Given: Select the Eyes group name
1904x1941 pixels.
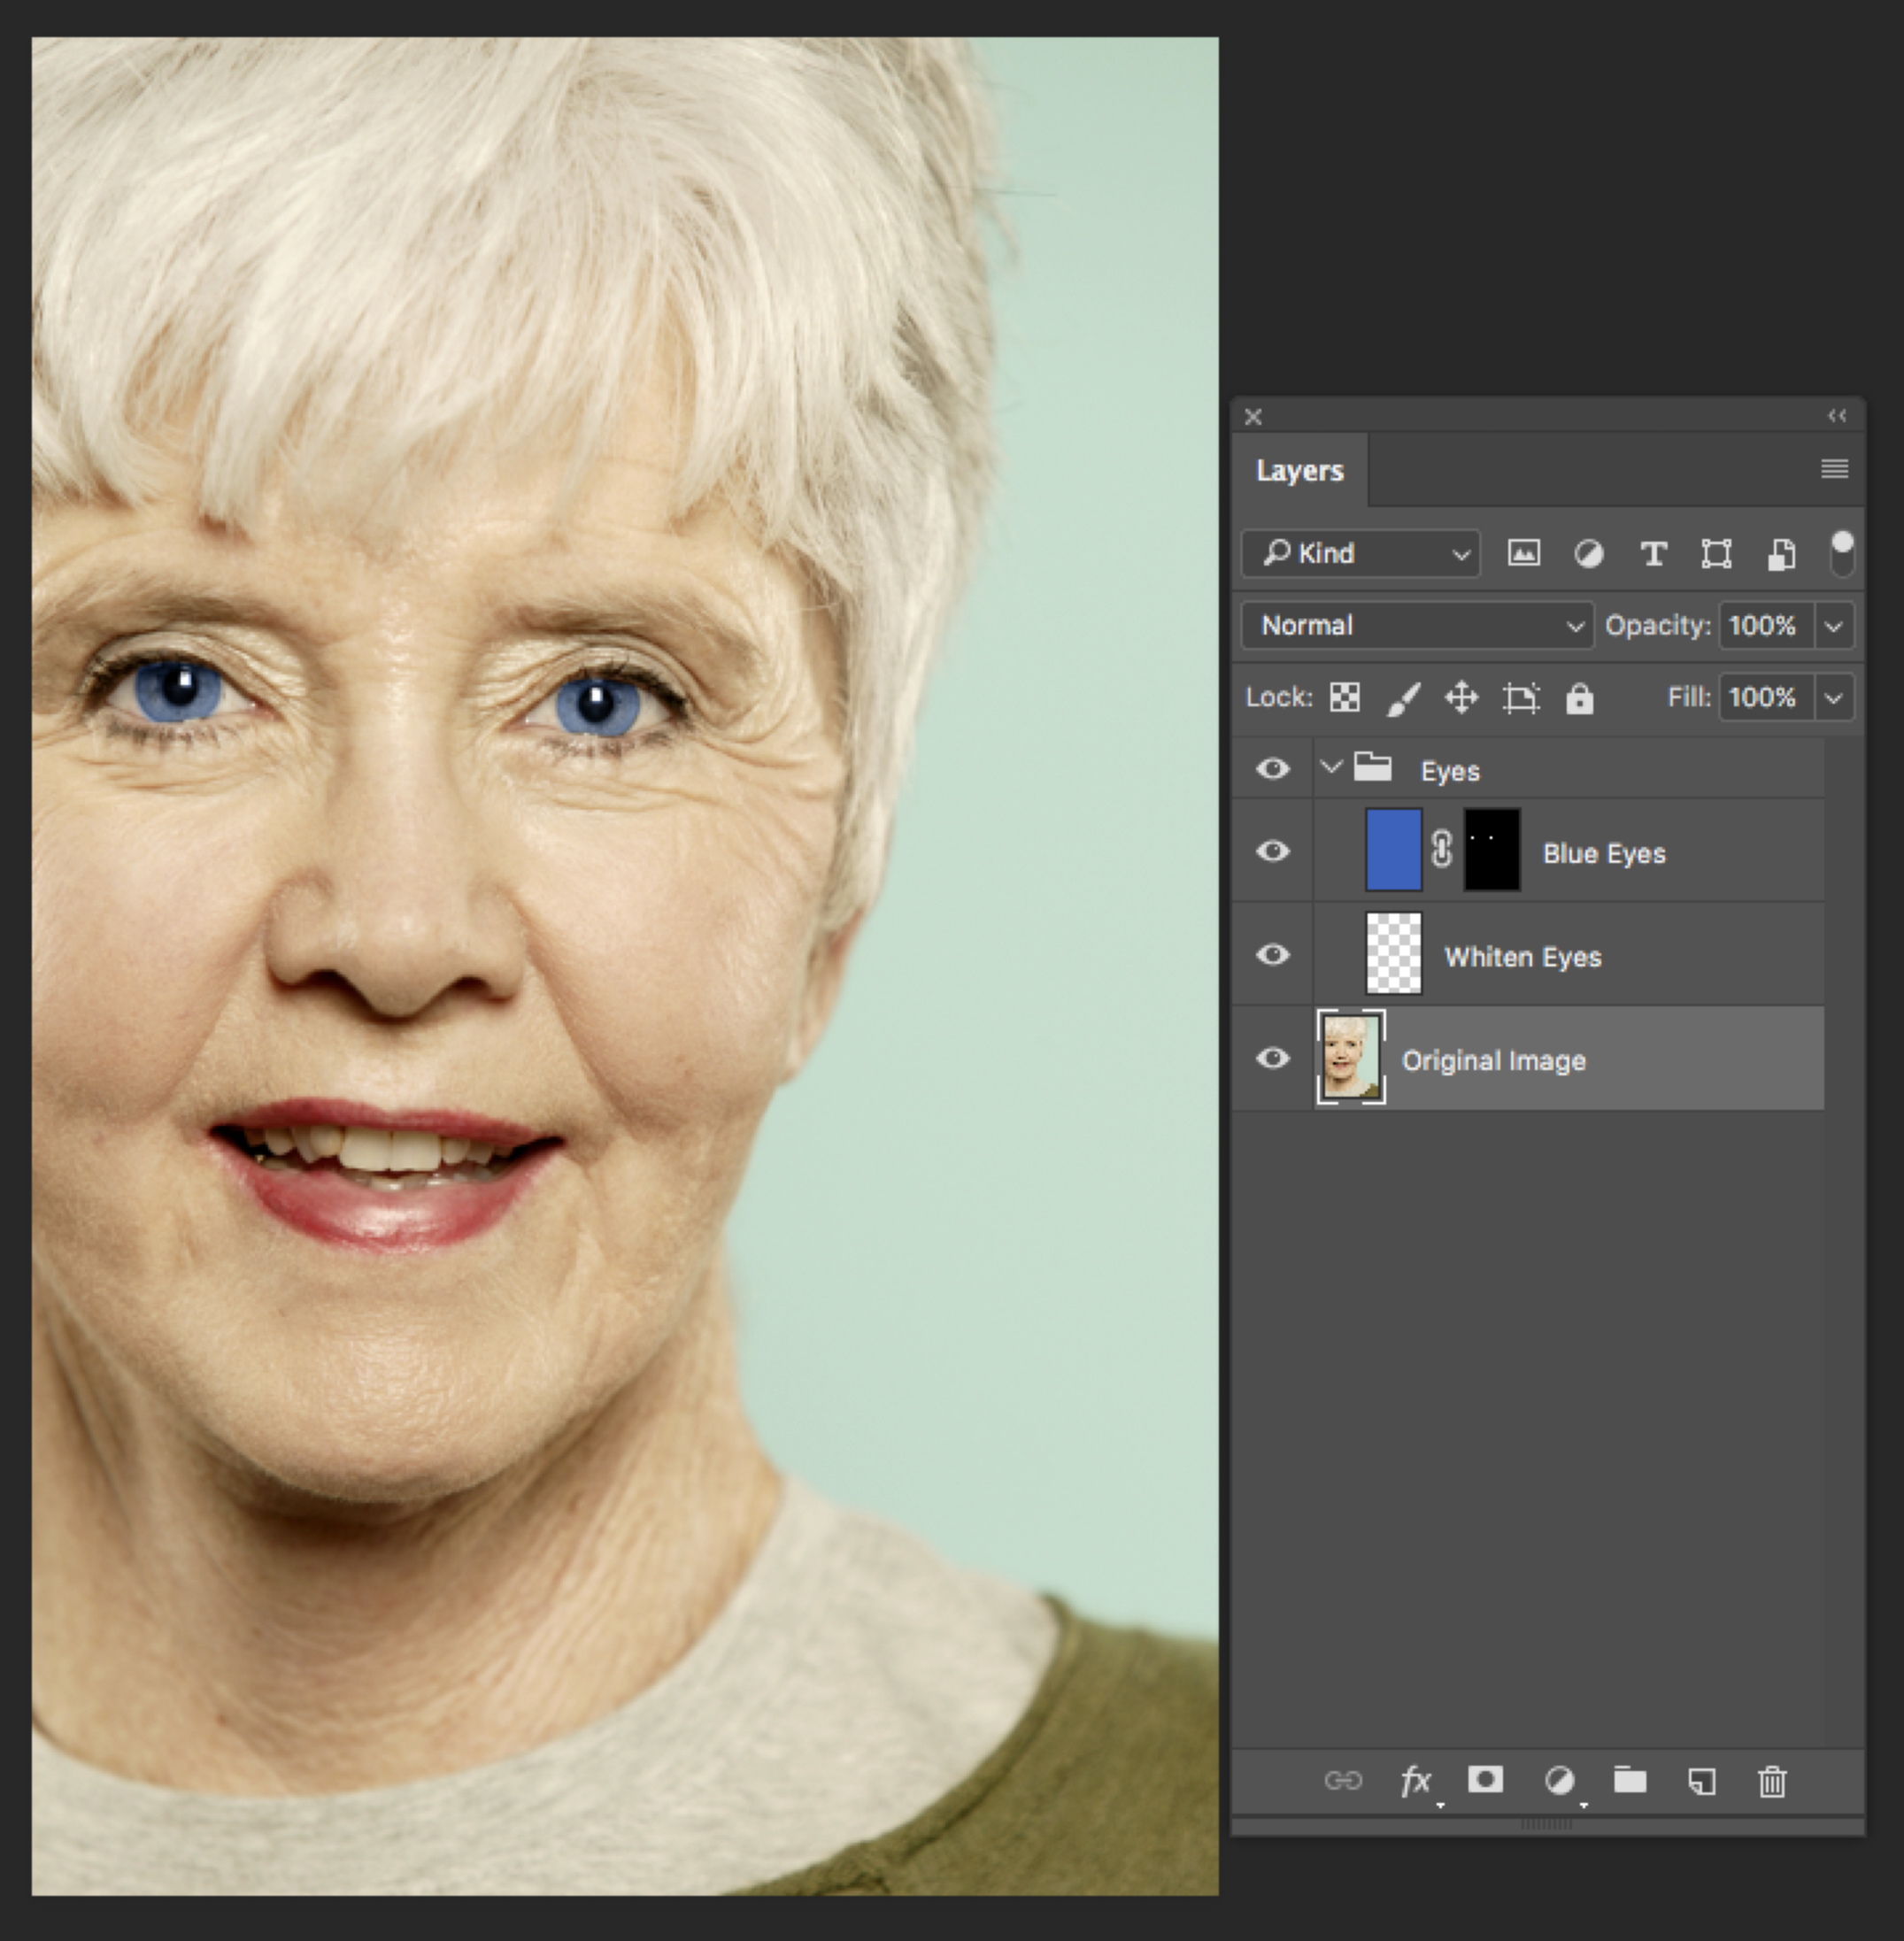Looking at the screenshot, I should (x=1450, y=771).
